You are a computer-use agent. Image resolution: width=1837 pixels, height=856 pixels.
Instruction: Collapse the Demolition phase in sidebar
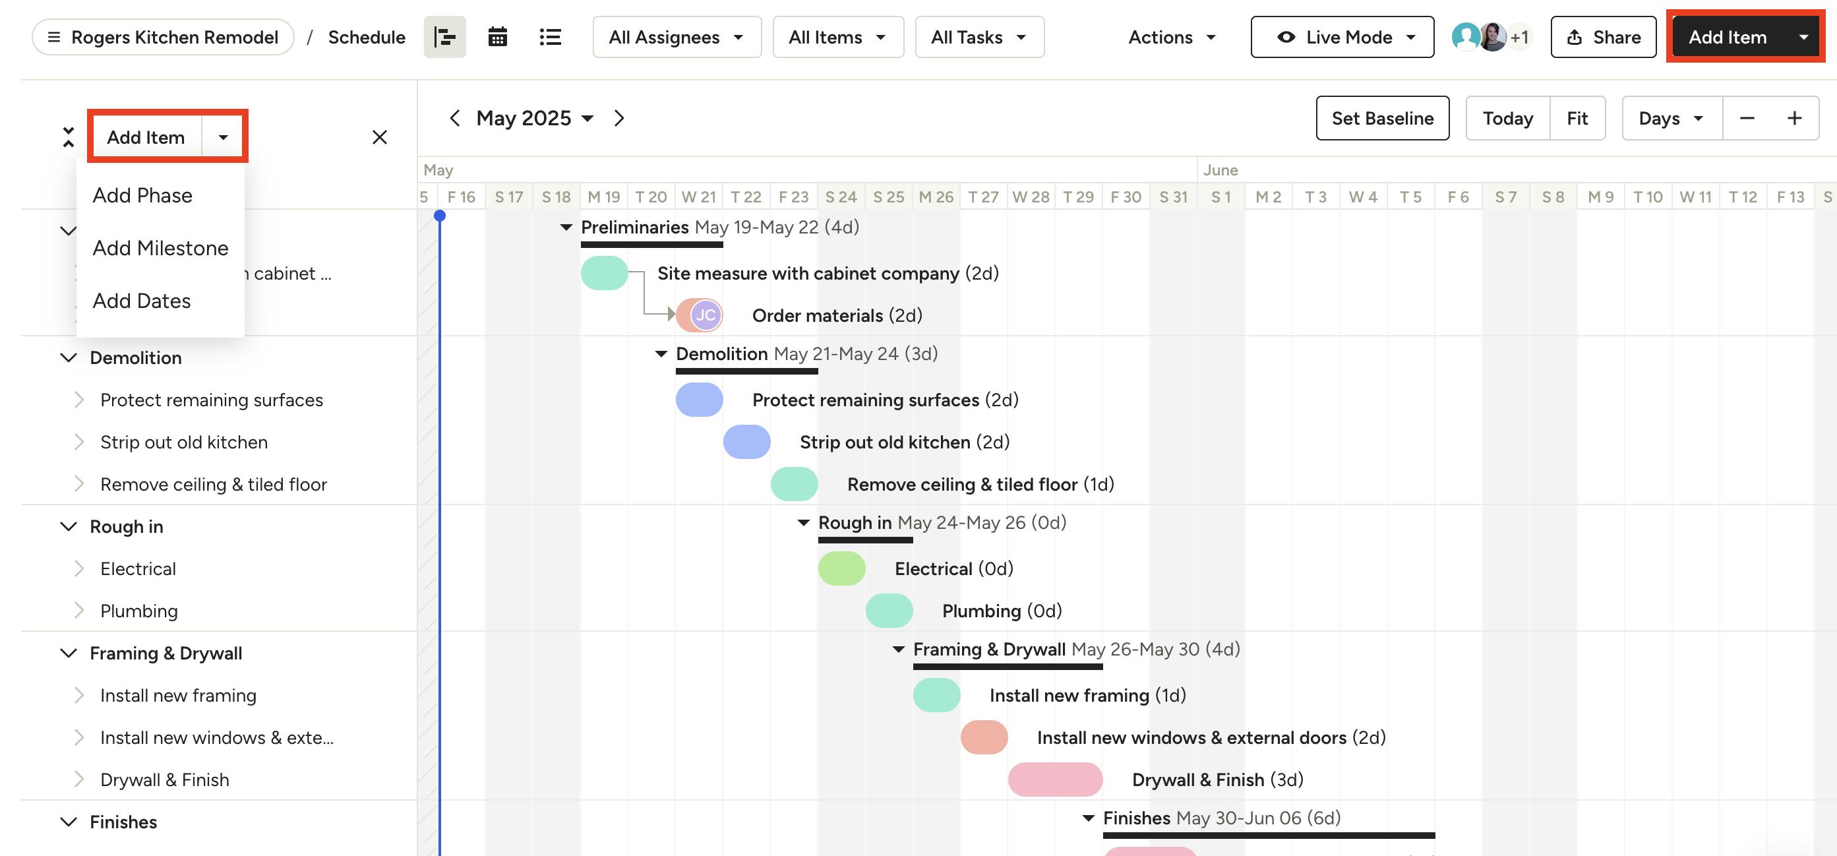(69, 357)
